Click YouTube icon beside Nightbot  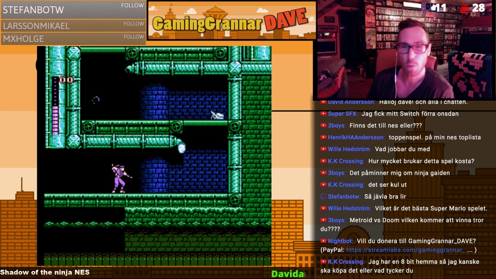(323, 241)
